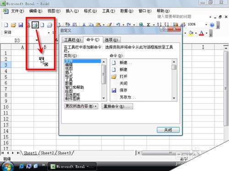Click the Undo arrow icon
The height and width of the screenshot is (171, 229).
pyautogui.click(x=118, y=25)
